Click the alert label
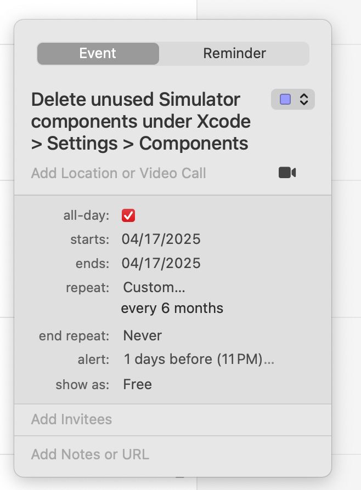This screenshot has width=361, height=490. pyautogui.click(x=93, y=360)
